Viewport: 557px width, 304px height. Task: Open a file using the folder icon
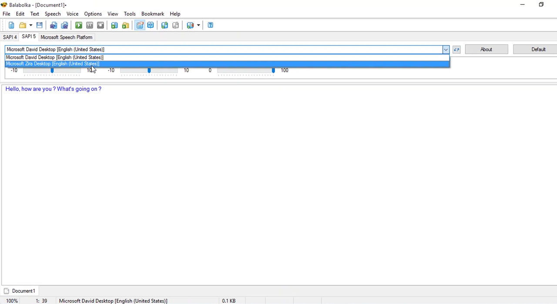coord(23,25)
